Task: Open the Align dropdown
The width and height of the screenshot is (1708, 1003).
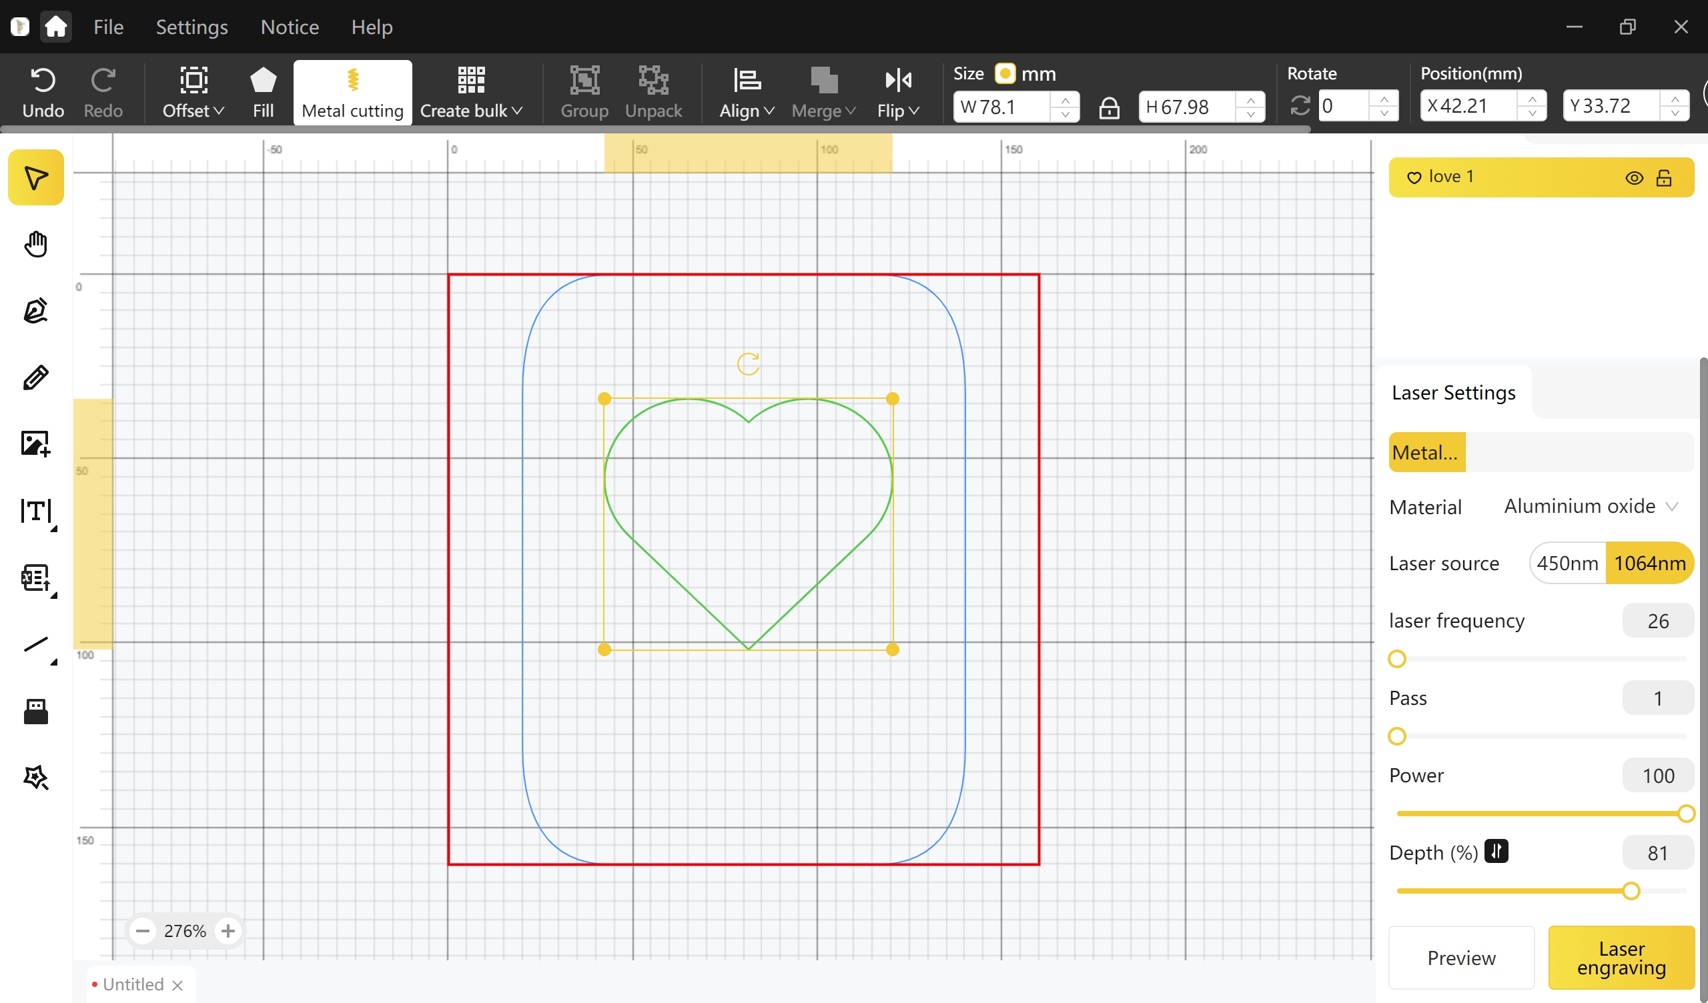Action: [747, 93]
